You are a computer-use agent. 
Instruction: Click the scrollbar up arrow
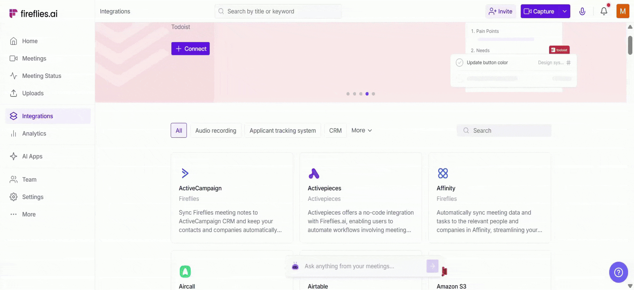[x=630, y=27]
